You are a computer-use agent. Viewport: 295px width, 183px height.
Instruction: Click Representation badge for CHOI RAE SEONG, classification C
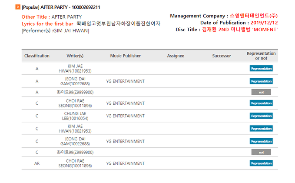261,103
